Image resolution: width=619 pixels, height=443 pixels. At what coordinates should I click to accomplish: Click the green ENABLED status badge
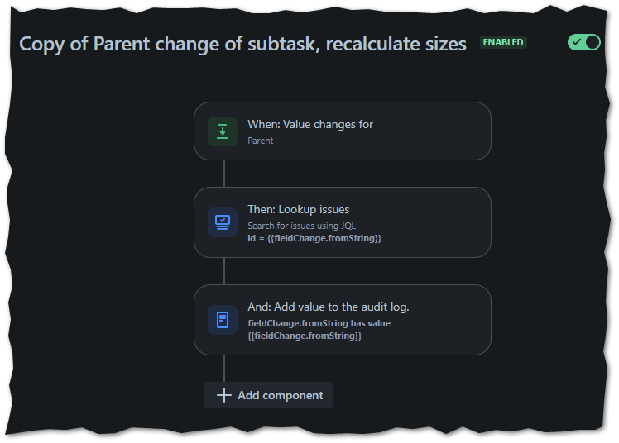503,42
